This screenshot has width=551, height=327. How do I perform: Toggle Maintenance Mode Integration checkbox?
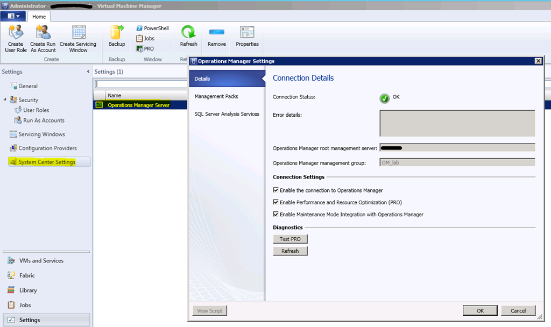click(276, 214)
